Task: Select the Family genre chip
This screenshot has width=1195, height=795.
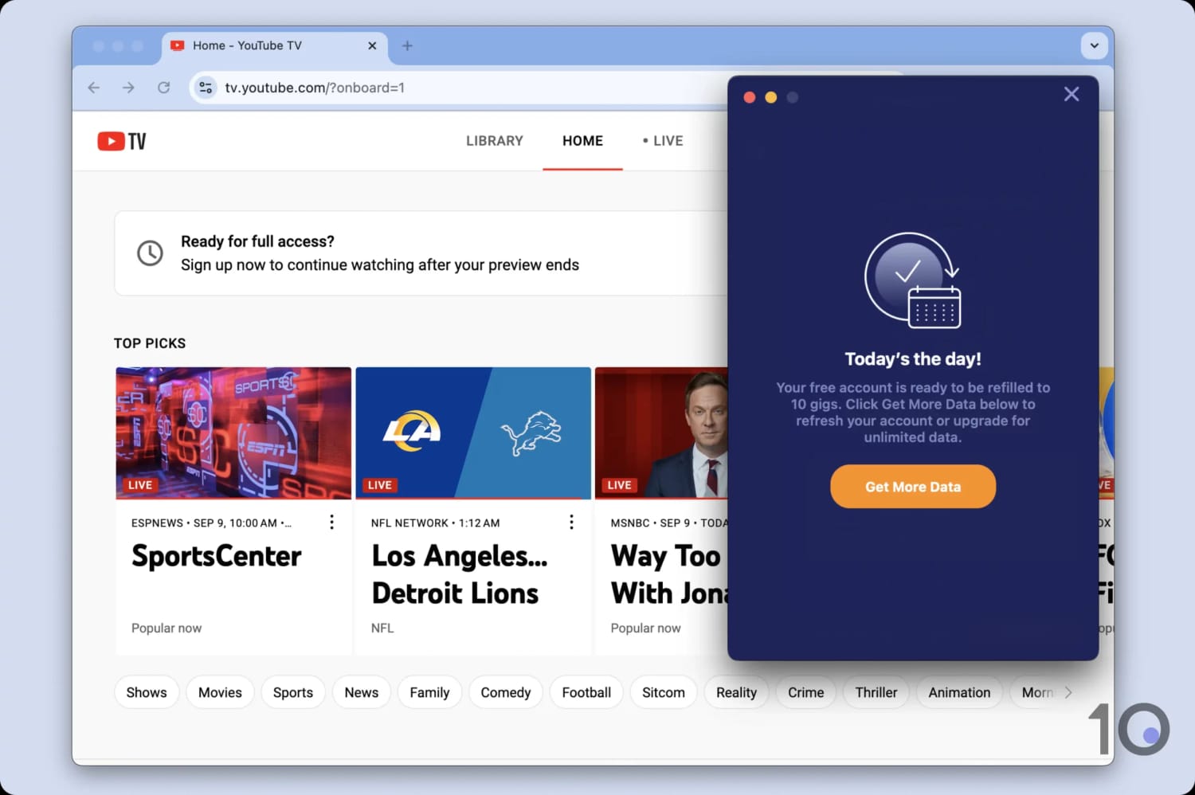Action: [429, 692]
